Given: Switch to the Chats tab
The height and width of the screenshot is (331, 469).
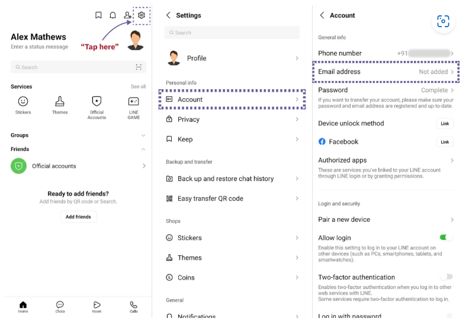Looking at the screenshot, I should 60,307.
